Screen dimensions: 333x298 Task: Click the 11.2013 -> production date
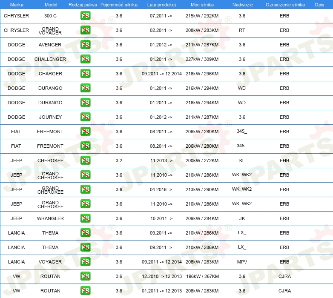click(x=161, y=160)
